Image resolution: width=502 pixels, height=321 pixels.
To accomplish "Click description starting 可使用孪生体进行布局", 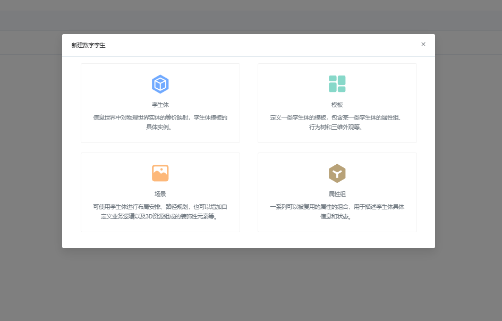I will click(x=160, y=212).
